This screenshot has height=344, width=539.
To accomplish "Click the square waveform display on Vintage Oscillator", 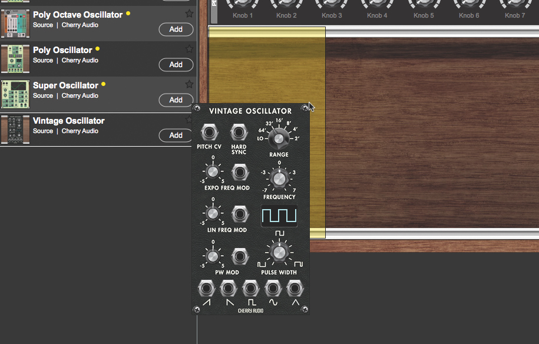I will 279,216.
